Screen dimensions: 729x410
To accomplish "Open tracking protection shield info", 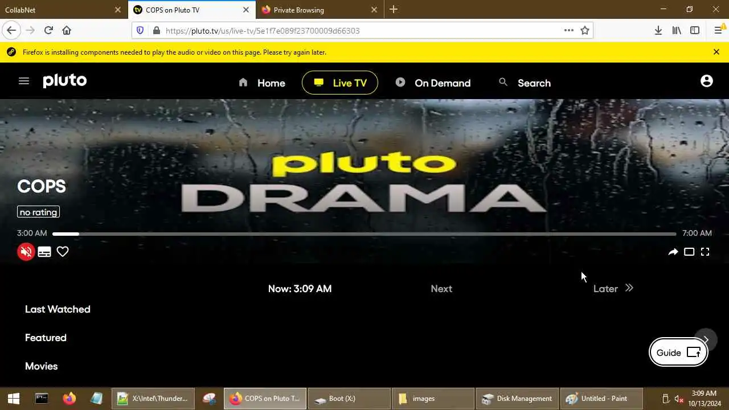I will 140,30.
